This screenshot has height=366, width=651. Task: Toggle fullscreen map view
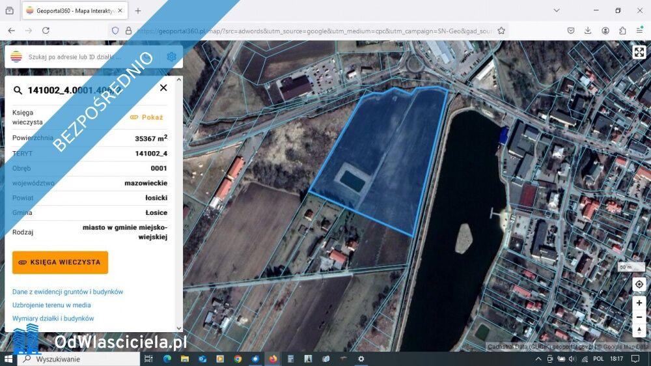639,53
